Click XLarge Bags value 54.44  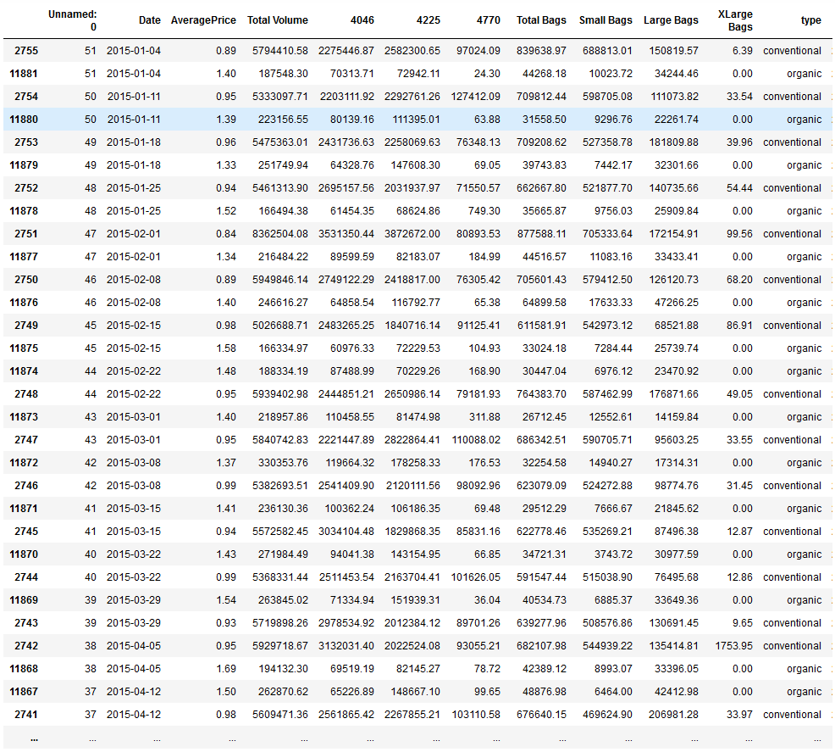pyautogui.click(x=739, y=188)
